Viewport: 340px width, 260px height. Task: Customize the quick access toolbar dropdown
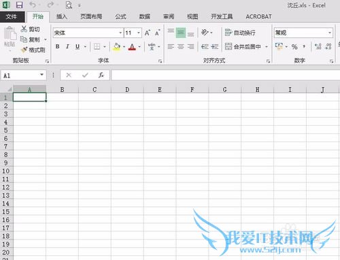tap(80, 5)
